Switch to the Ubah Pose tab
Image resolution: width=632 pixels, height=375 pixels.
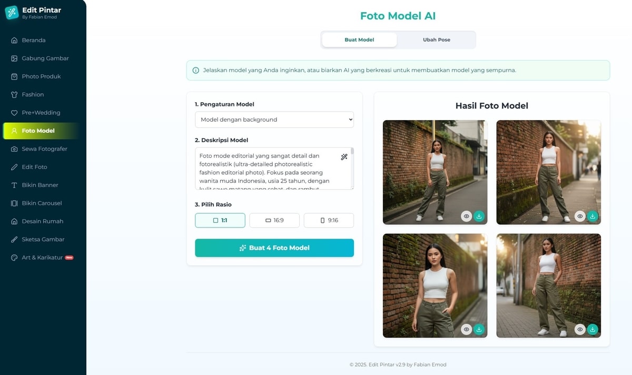click(x=437, y=40)
